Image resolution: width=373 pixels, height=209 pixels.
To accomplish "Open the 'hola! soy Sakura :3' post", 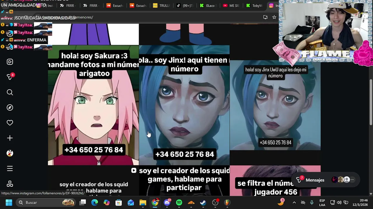I will [x=93, y=105].
